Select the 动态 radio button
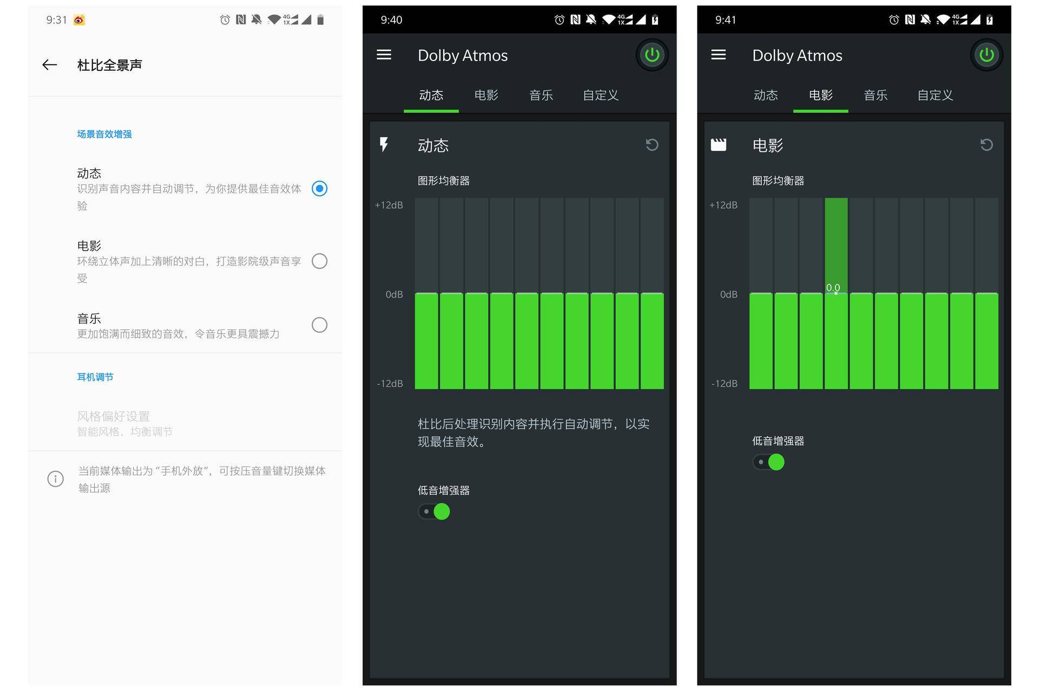1039x692 pixels. tap(319, 189)
